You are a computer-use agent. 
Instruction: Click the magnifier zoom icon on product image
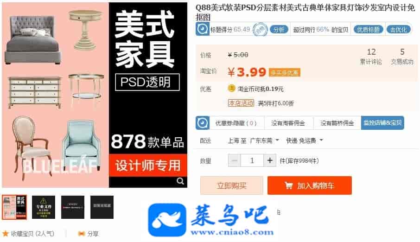(x=180, y=181)
